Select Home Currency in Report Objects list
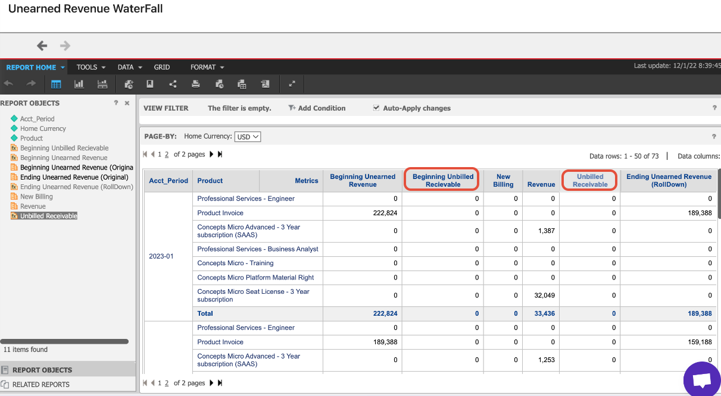Image resolution: width=721 pixels, height=396 pixels. 43,128
